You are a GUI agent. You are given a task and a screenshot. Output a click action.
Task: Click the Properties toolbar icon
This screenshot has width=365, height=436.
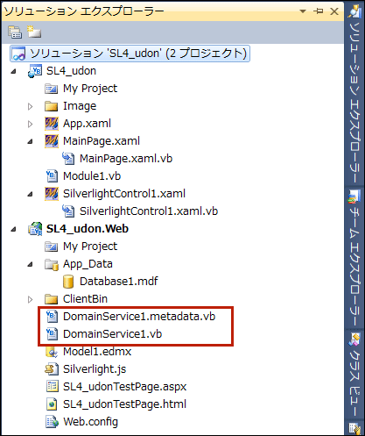(x=15, y=32)
